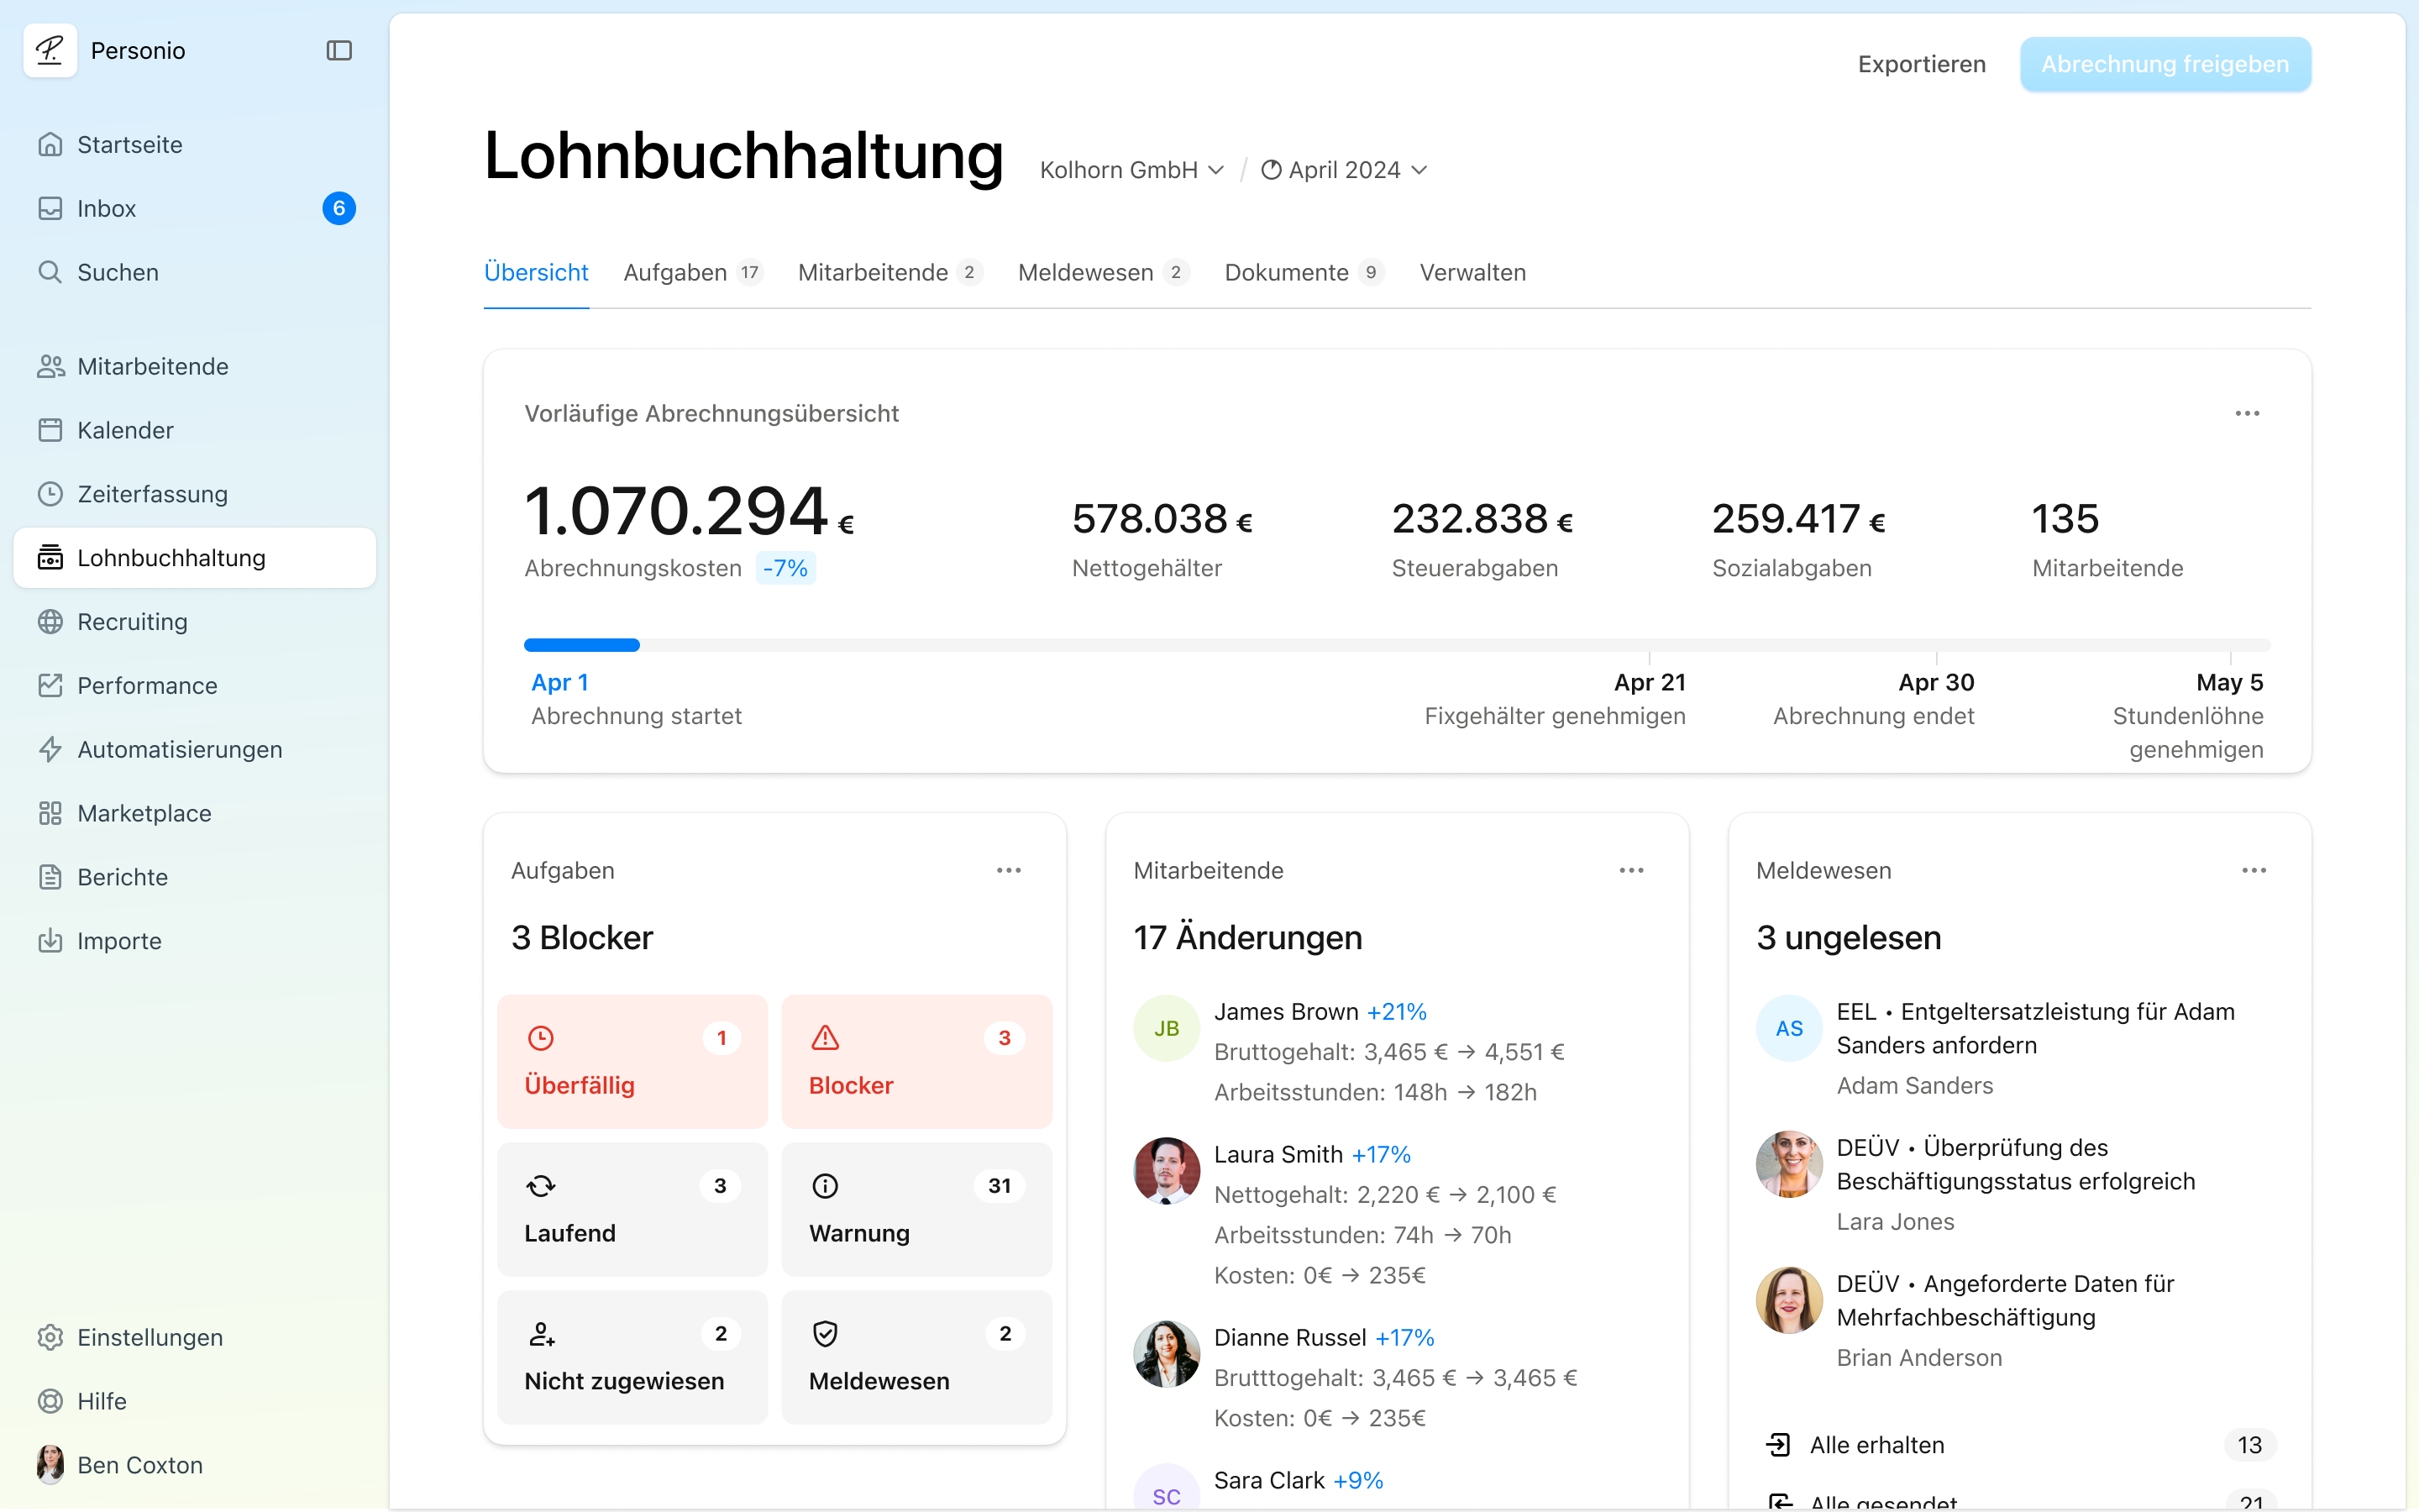Click the blue payroll progress bar
The height and width of the screenshot is (1512, 2419).
[582, 645]
